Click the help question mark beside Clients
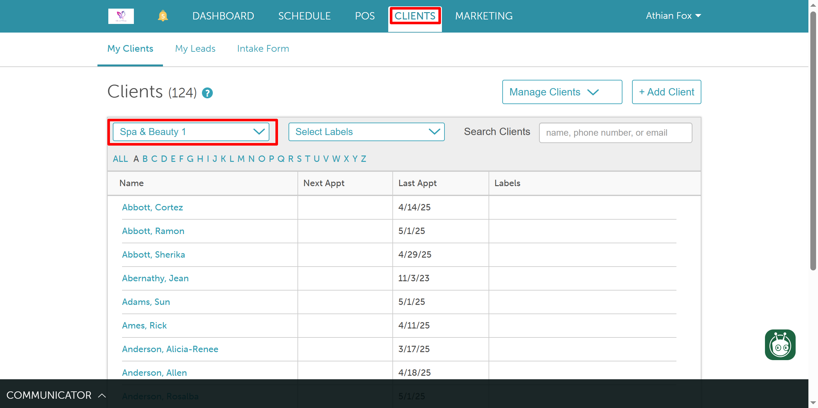The height and width of the screenshot is (408, 818). [x=207, y=93]
